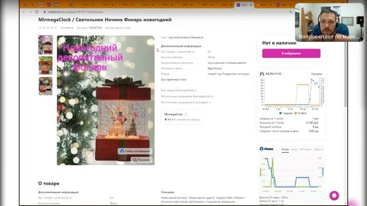Click the page vertical scrollbar
The image size is (367, 206).
(x=345, y=75)
